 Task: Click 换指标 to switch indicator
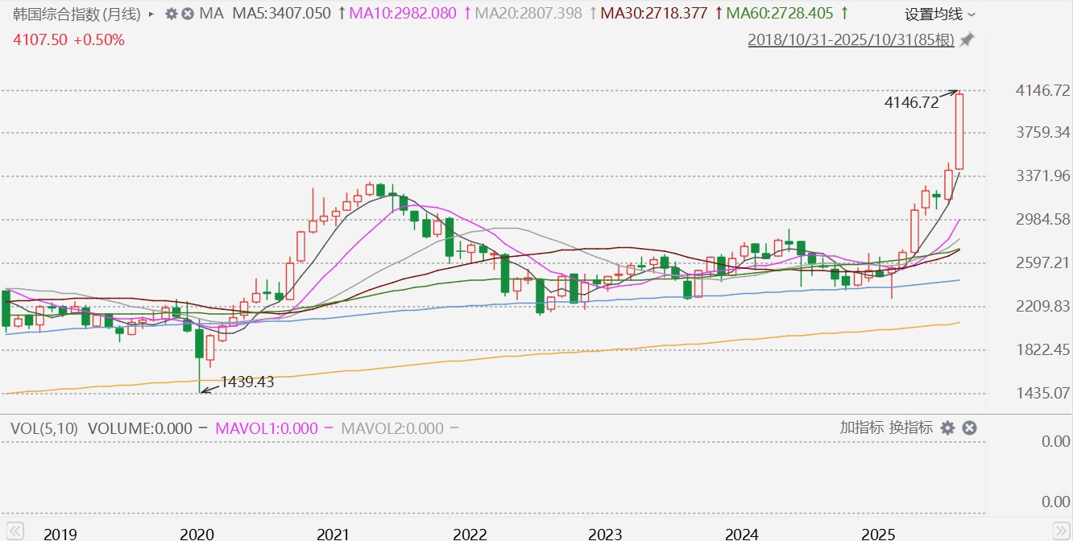click(x=911, y=427)
